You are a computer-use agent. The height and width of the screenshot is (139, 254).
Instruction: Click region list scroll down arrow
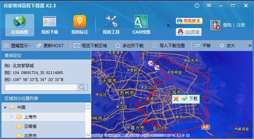[88, 135]
